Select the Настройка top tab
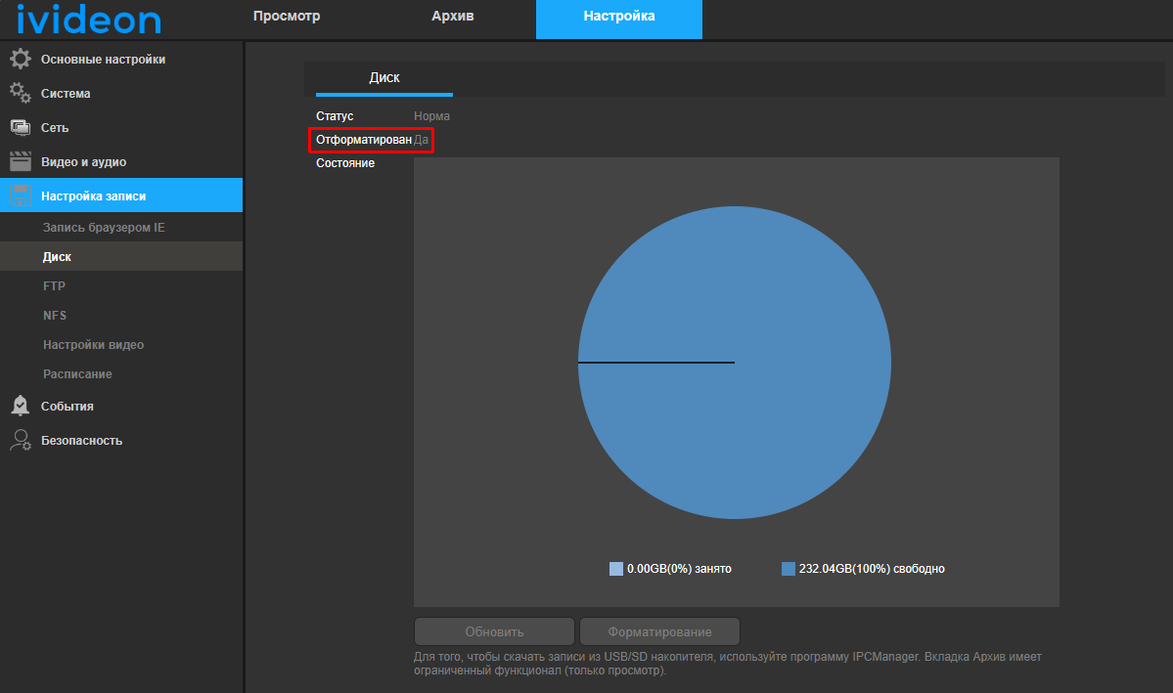Image resolution: width=1173 pixels, height=693 pixels. (x=619, y=19)
